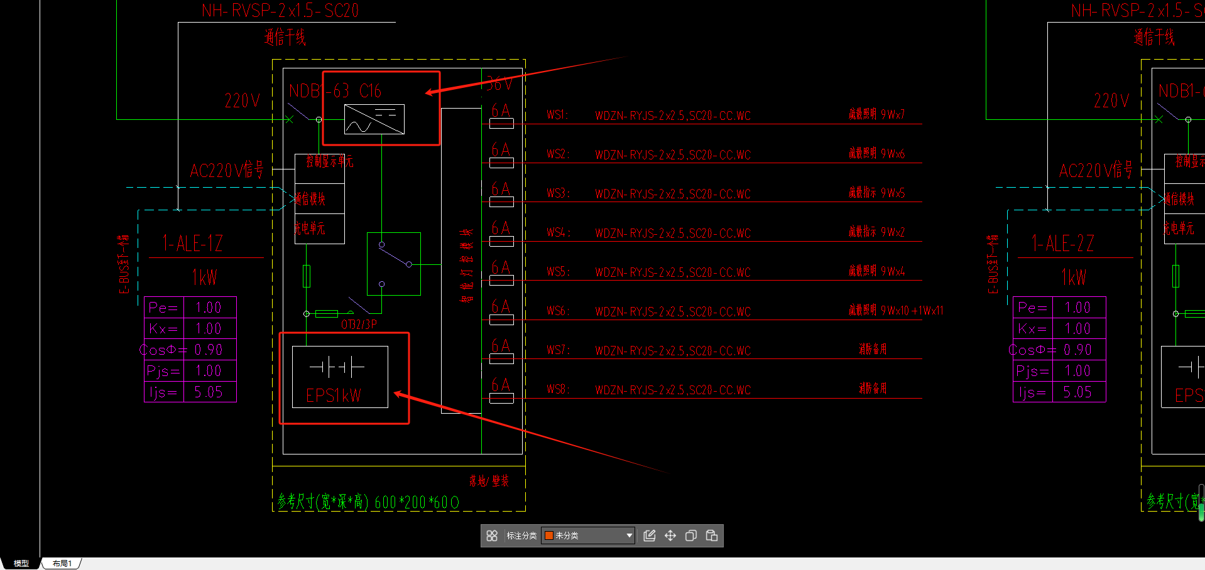
Task: Select the 600*200*600 reference dimension text
Action: pyautogui.click(x=417, y=502)
